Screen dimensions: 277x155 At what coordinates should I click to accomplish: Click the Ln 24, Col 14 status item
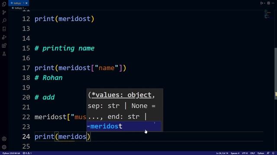(222, 153)
